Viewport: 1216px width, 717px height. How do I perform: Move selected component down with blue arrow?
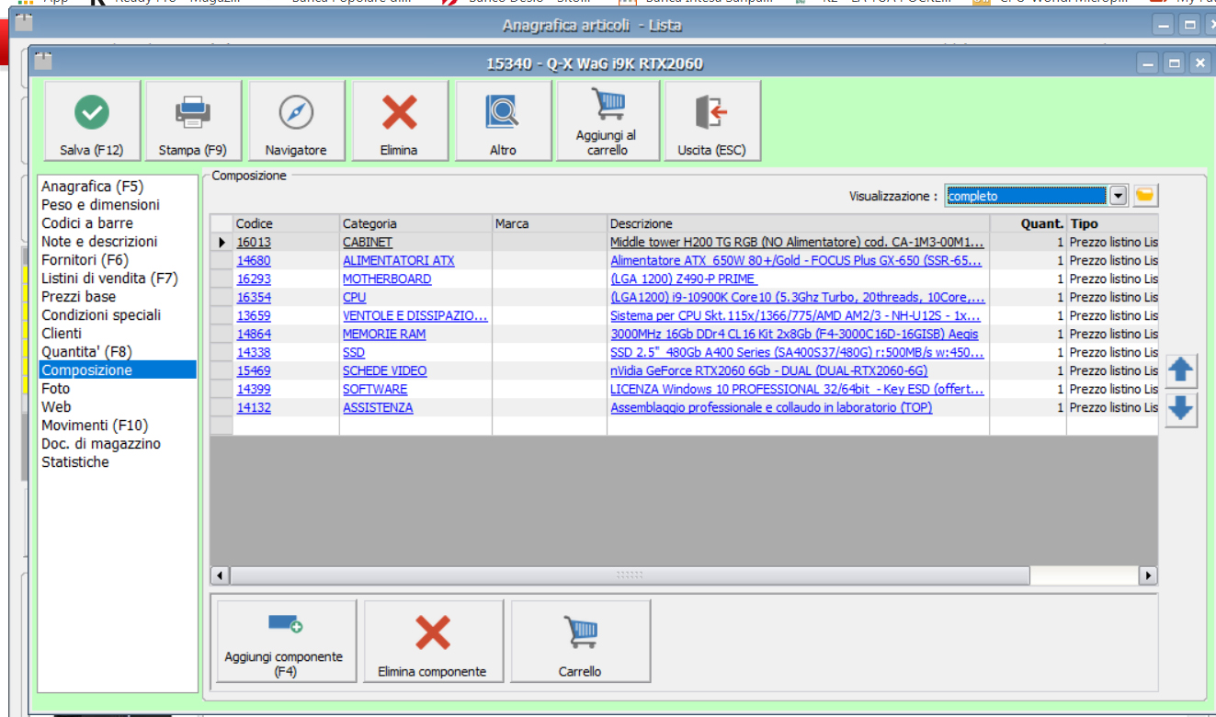1181,408
